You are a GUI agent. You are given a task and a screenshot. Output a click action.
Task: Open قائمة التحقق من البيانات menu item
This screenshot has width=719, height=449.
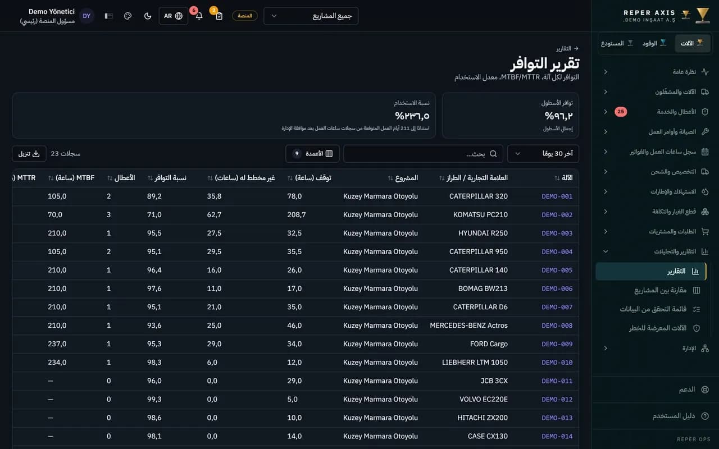[x=651, y=309]
